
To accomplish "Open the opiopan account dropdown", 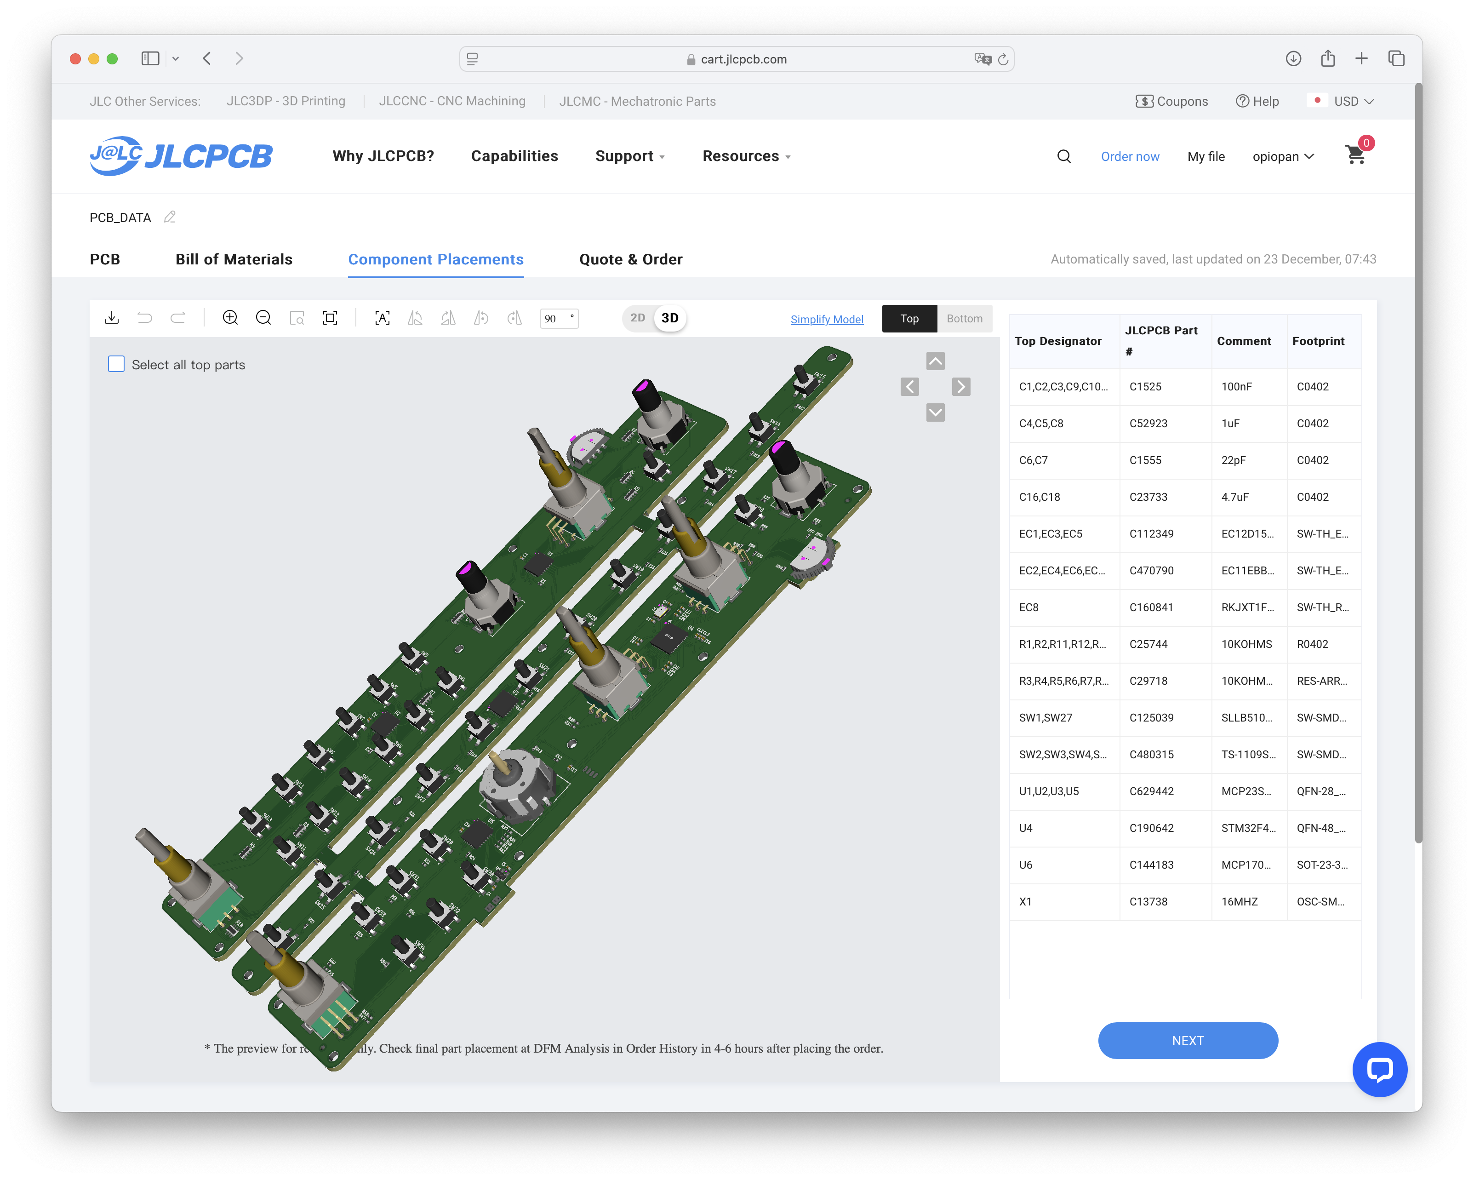I will [1283, 156].
